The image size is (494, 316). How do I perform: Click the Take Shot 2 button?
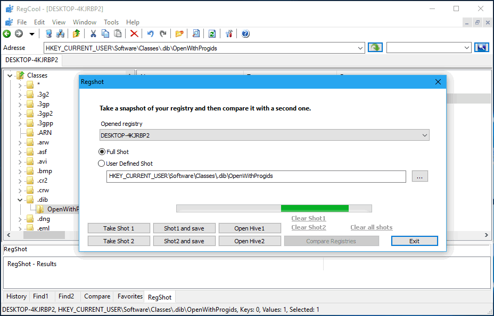[119, 241]
